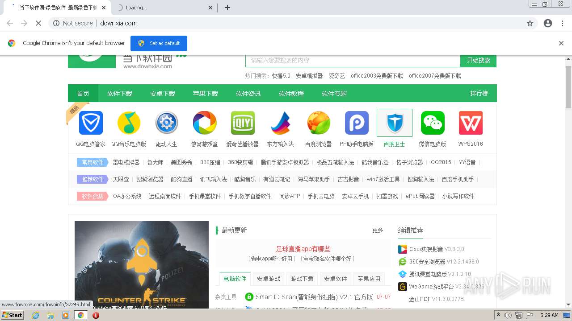The image size is (572, 321).
Task: Open the media player taskbar icon
Action: coord(66,315)
